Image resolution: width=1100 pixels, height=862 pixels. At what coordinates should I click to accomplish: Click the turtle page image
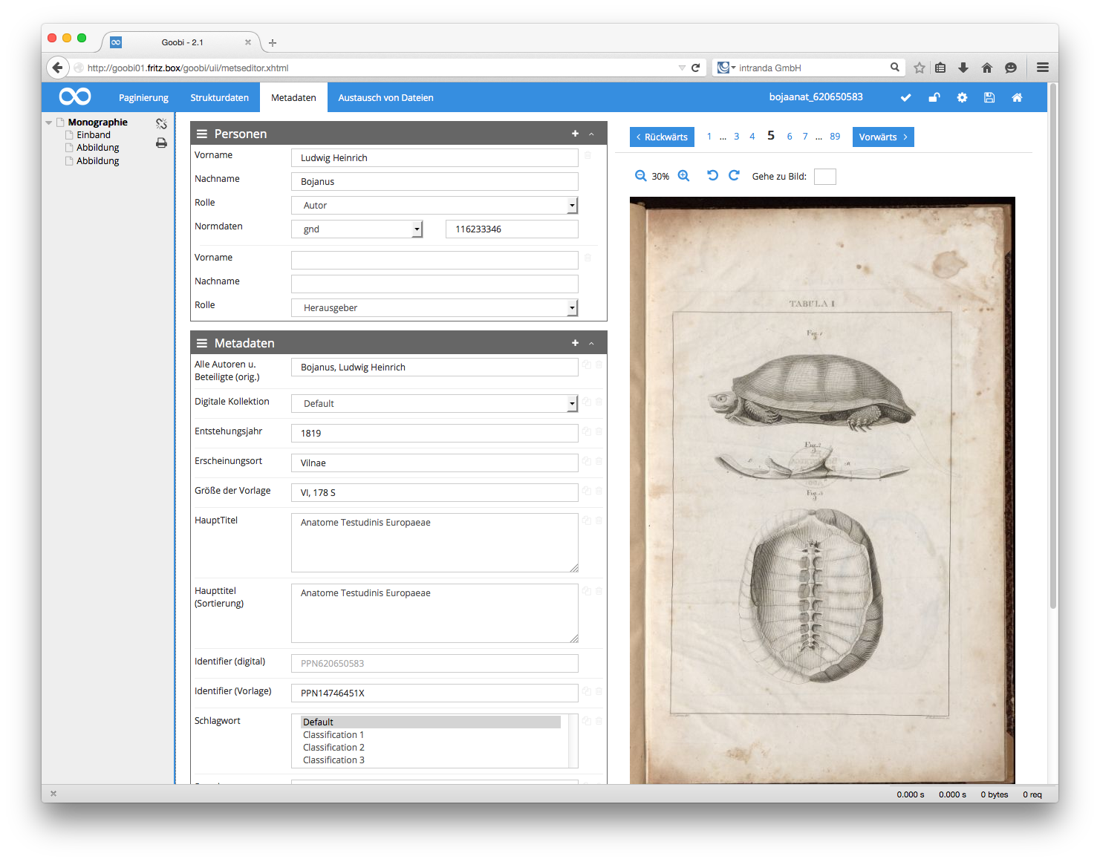[822, 490]
